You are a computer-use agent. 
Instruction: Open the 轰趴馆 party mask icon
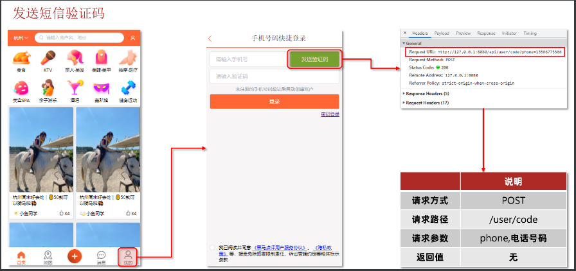point(102,89)
